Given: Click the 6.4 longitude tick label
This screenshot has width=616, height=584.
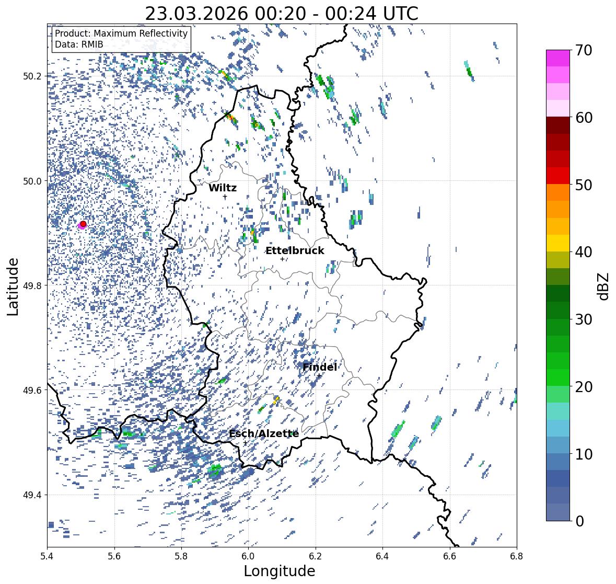Looking at the screenshot, I should coord(382,556).
